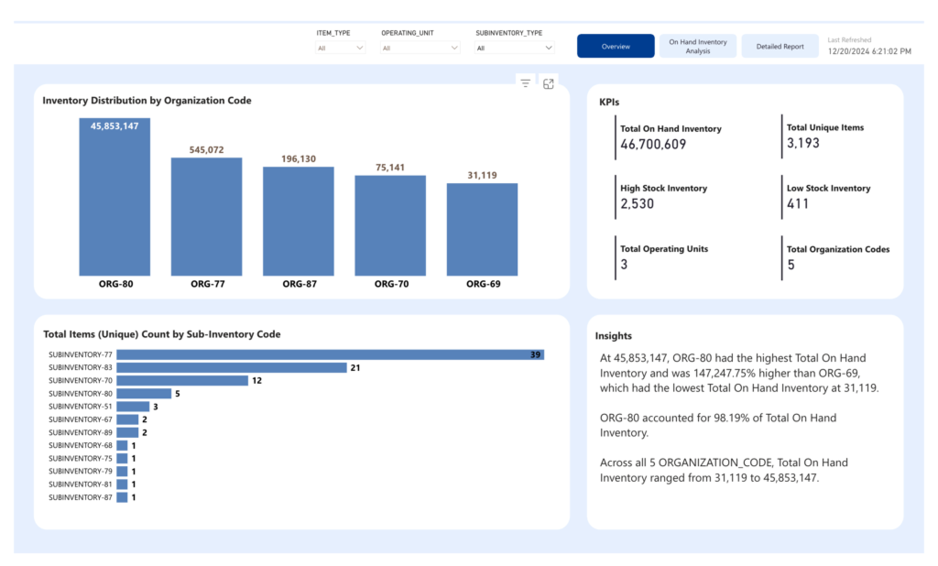Select the SUBINVENTORY-83 bar
The height and width of the screenshot is (566, 938).
[232, 367]
